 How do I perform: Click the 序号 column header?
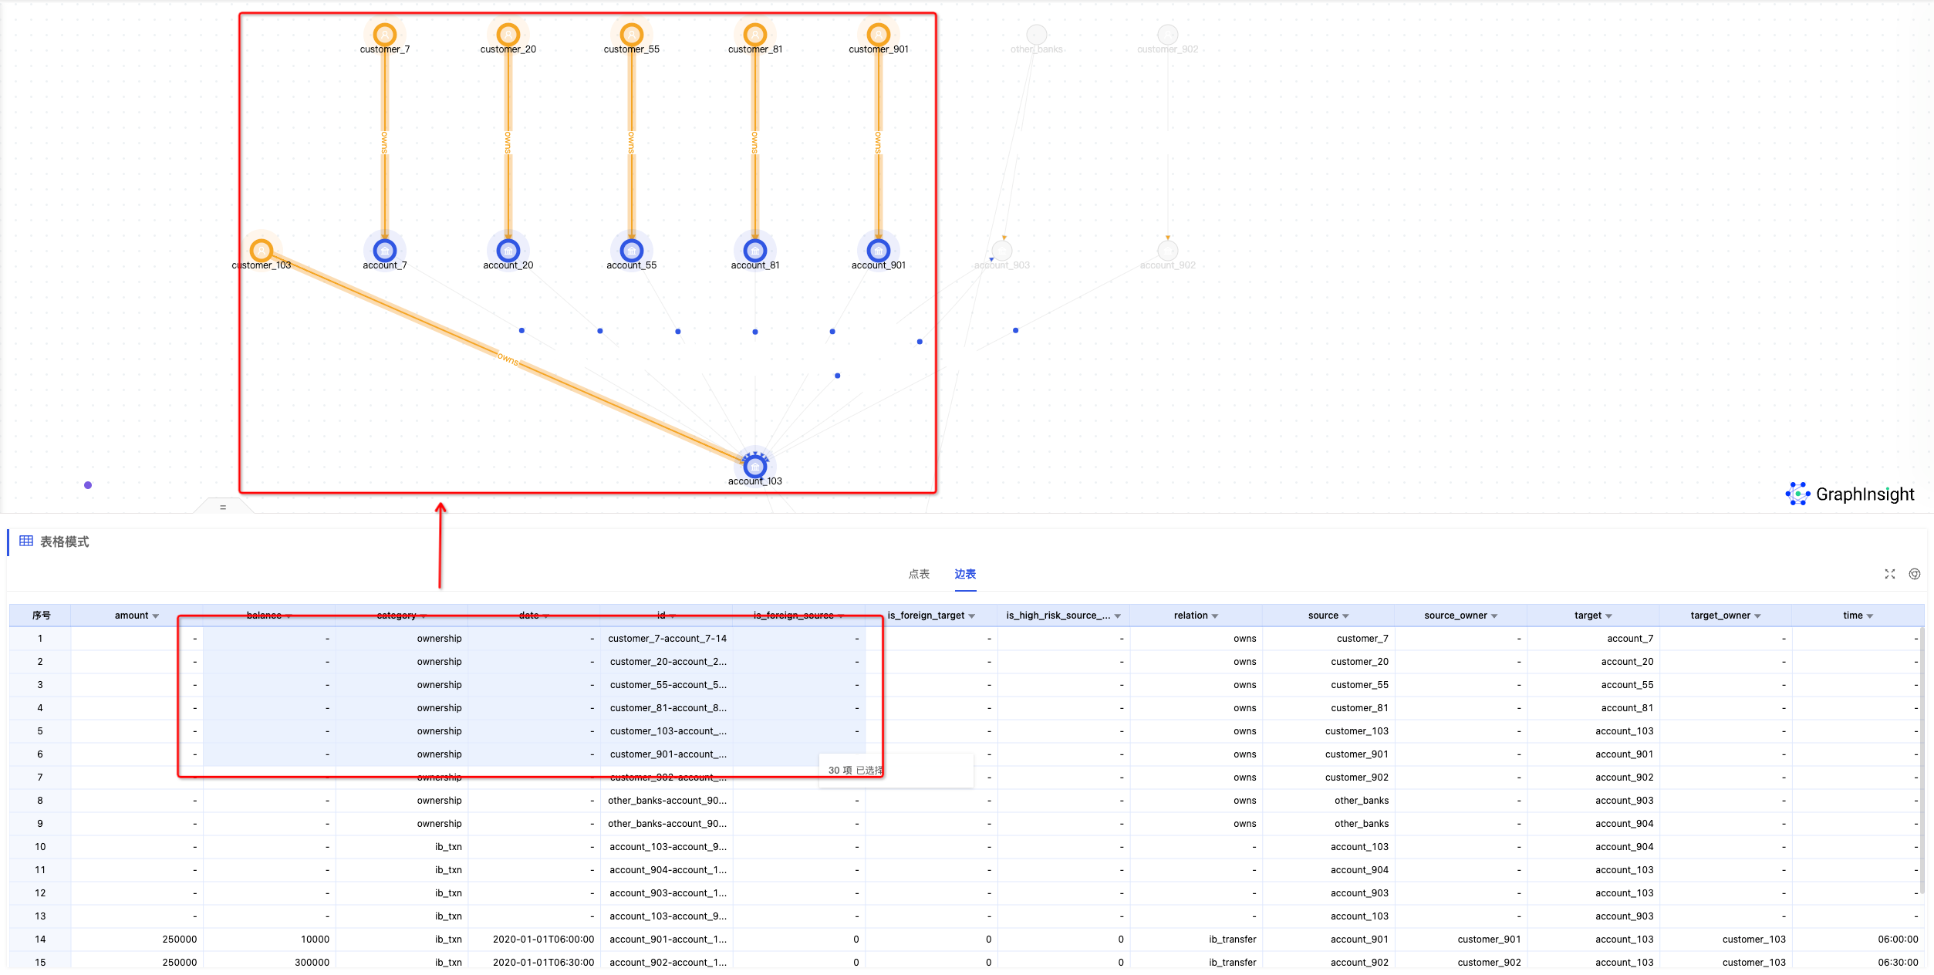tap(41, 616)
